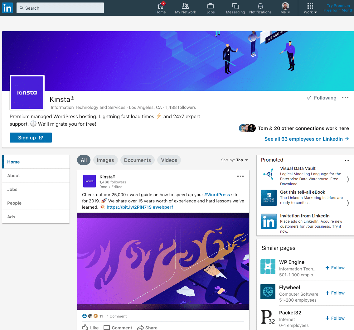This screenshot has height=330, width=354.
Task: Check alerts via the Notifications bell icon
Action: pos(260,6)
